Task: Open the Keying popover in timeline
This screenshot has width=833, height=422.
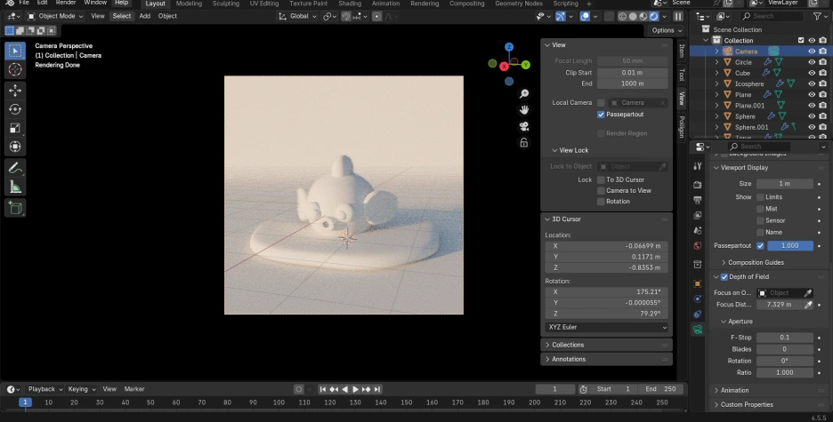Action: (x=81, y=389)
